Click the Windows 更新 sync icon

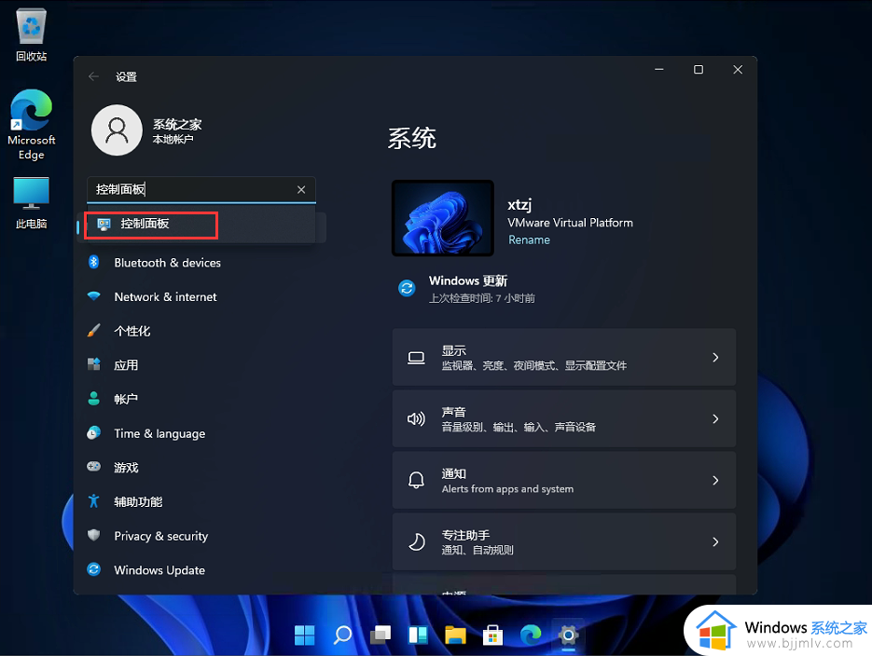[x=407, y=288]
